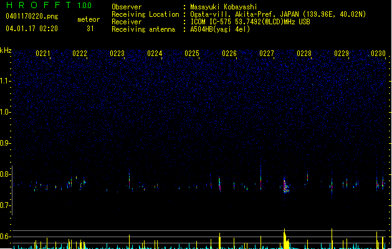Select the large meteor echo burst after 0227
Image resolution: width=392 pixels, height=249 pixels.
click(286, 186)
